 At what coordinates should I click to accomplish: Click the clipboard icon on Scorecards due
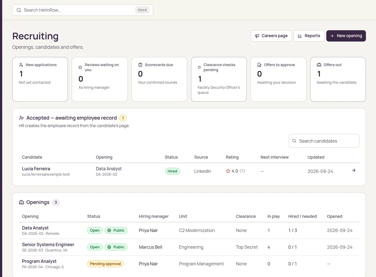pos(140,65)
